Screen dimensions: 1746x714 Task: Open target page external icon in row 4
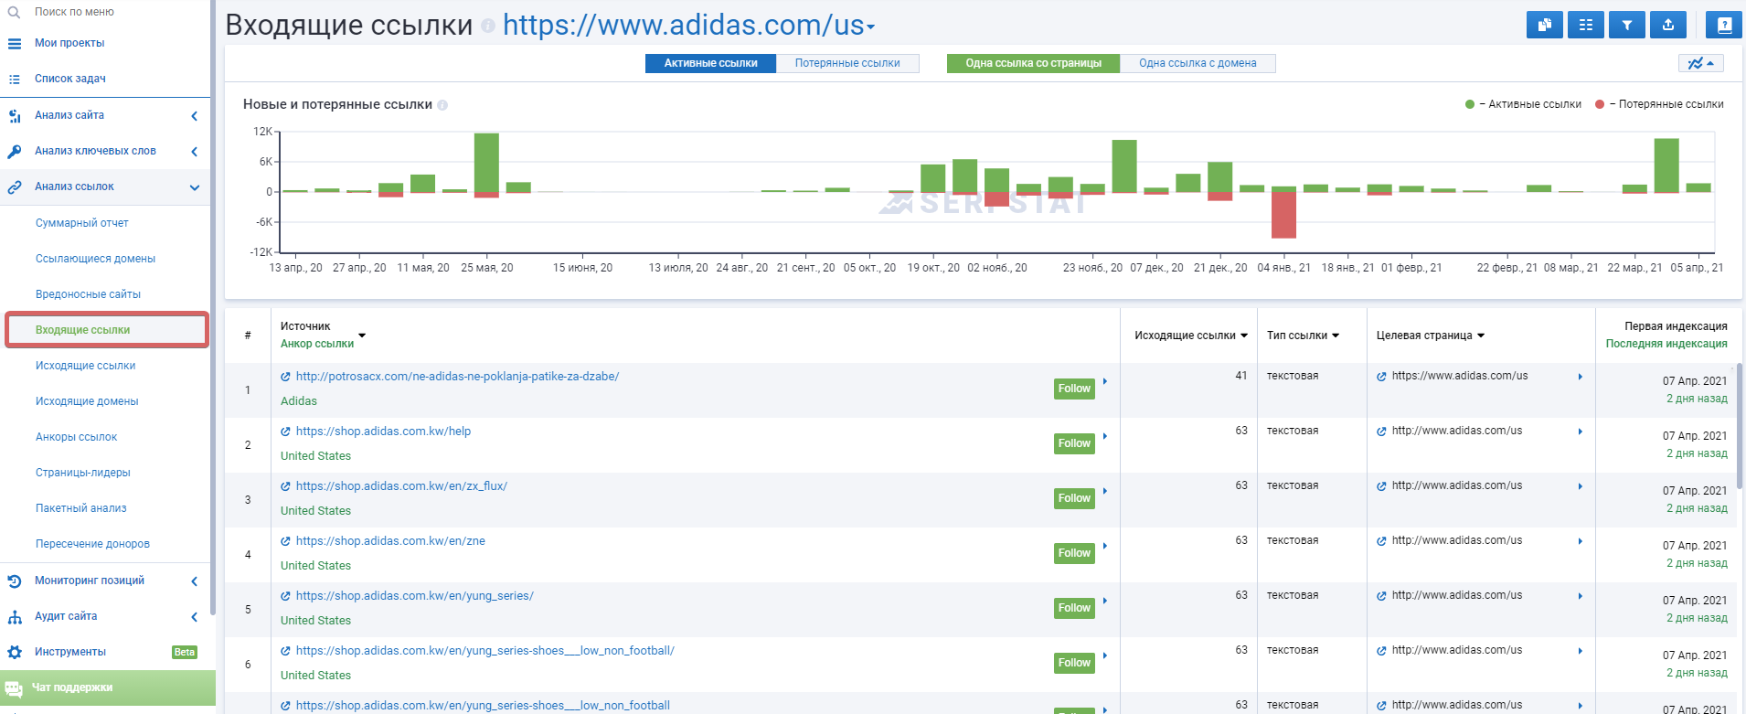[1381, 541]
